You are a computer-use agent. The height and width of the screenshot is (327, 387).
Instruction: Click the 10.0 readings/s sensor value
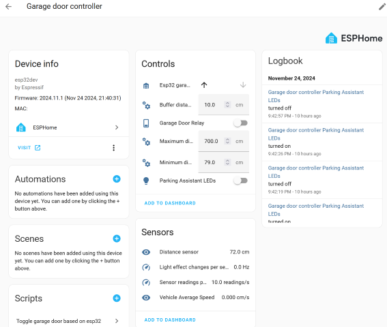230,283
